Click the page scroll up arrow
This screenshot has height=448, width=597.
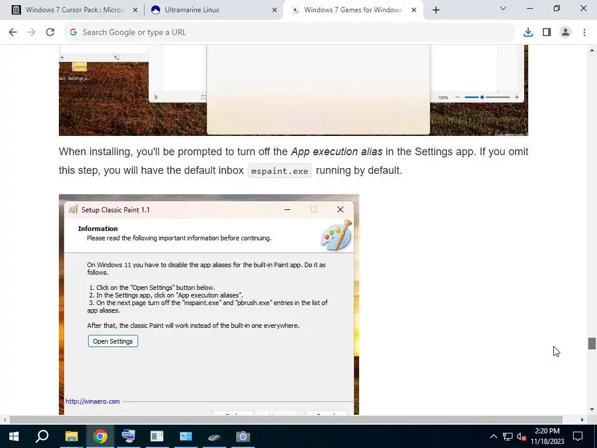pyautogui.click(x=592, y=50)
